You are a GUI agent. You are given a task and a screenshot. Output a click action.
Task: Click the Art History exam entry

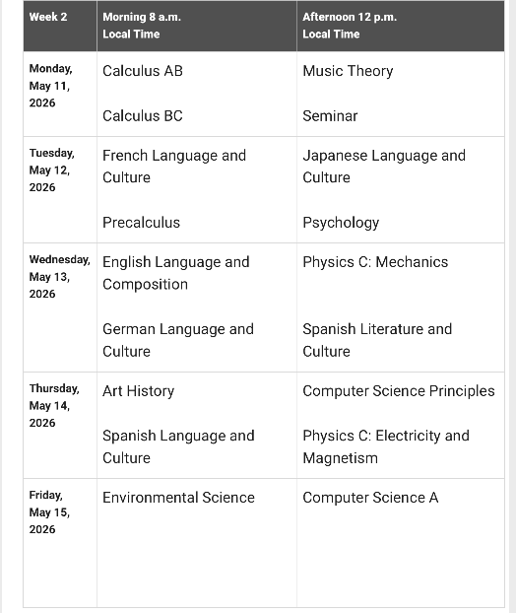(138, 391)
